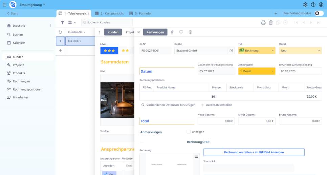
Task: Select the three-star Level rating
Action: (109, 51)
